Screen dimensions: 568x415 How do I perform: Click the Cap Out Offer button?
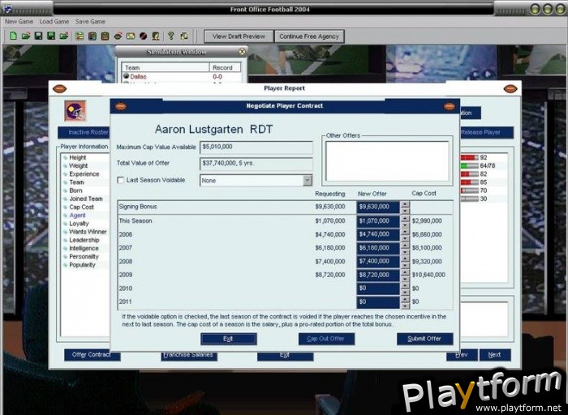(326, 339)
